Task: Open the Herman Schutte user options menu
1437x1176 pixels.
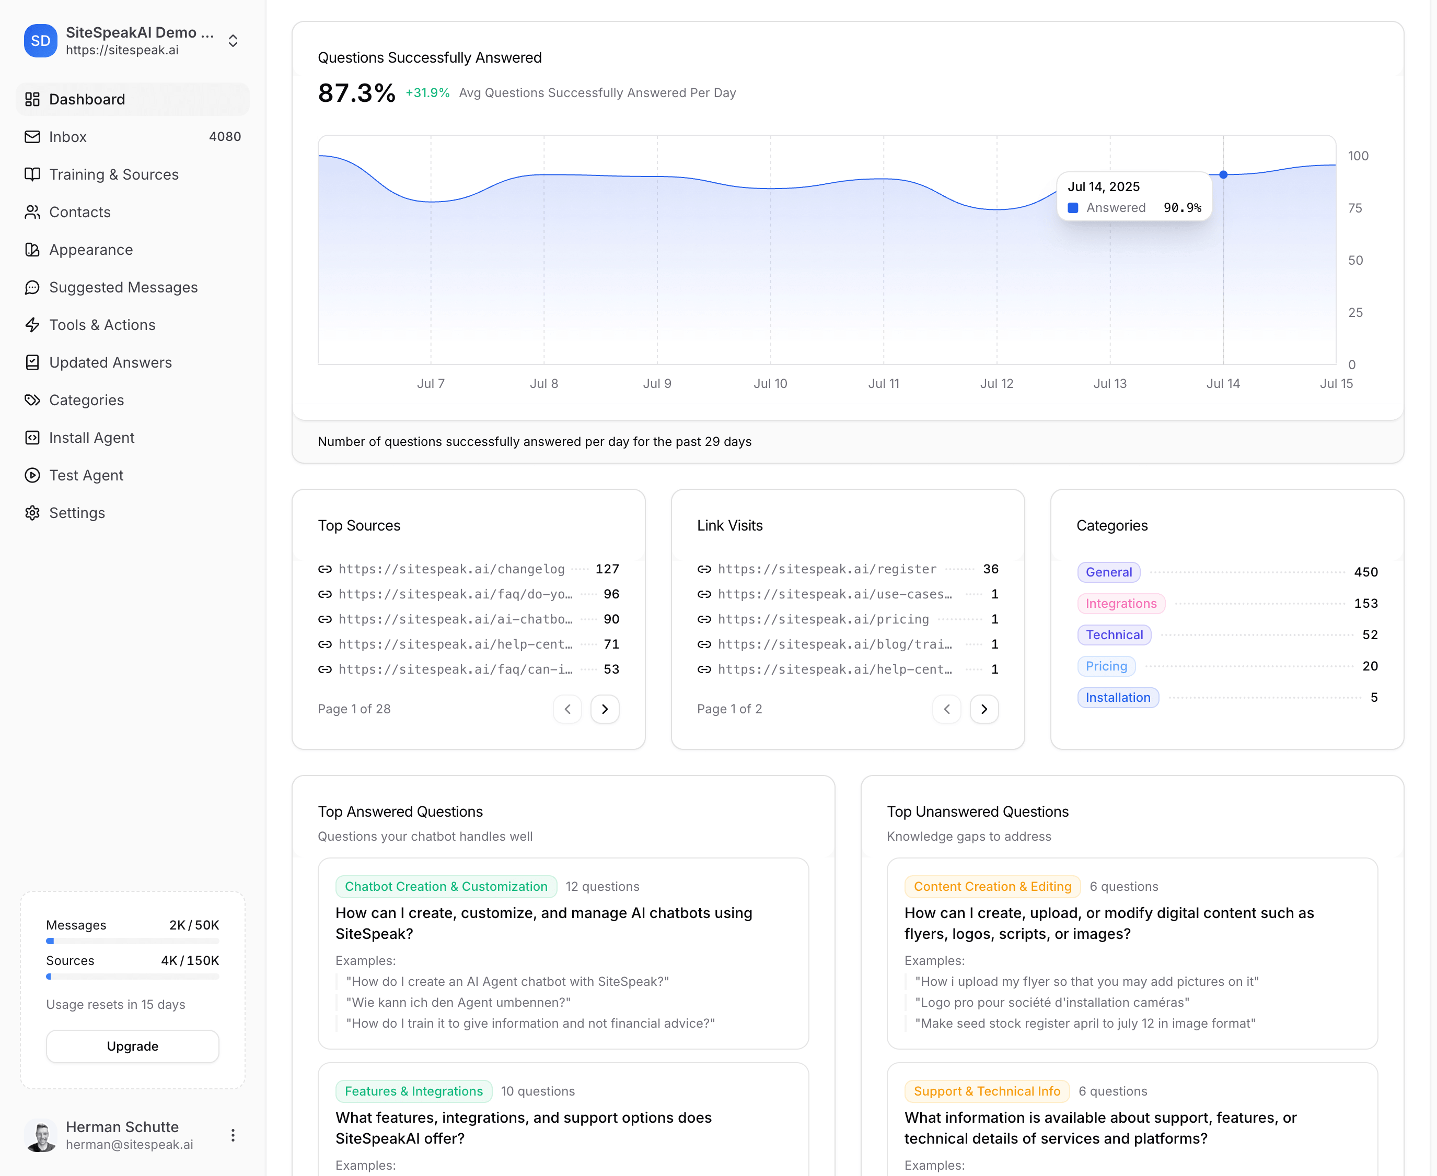Action: 233,1135
